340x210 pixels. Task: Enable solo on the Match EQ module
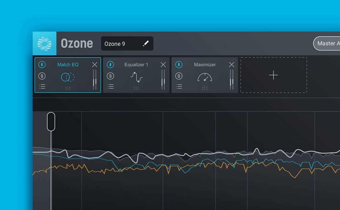click(x=42, y=76)
